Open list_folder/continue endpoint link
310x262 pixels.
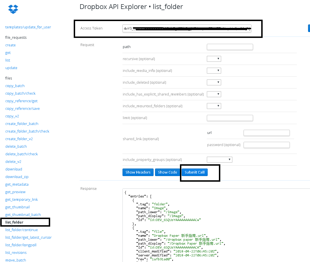[x=22, y=230]
